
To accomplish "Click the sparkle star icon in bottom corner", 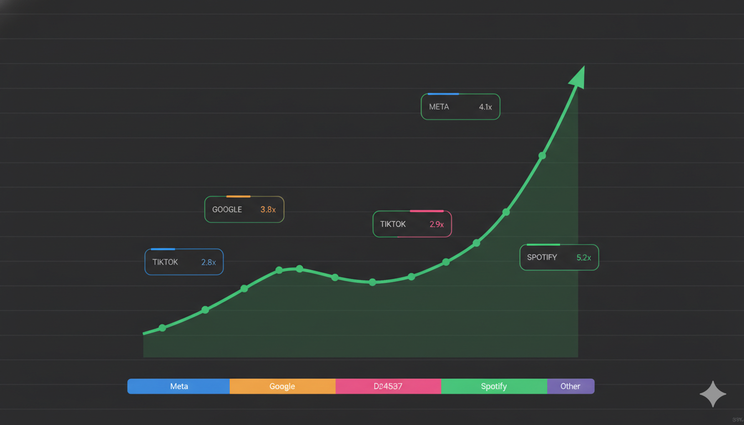I will pos(713,394).
